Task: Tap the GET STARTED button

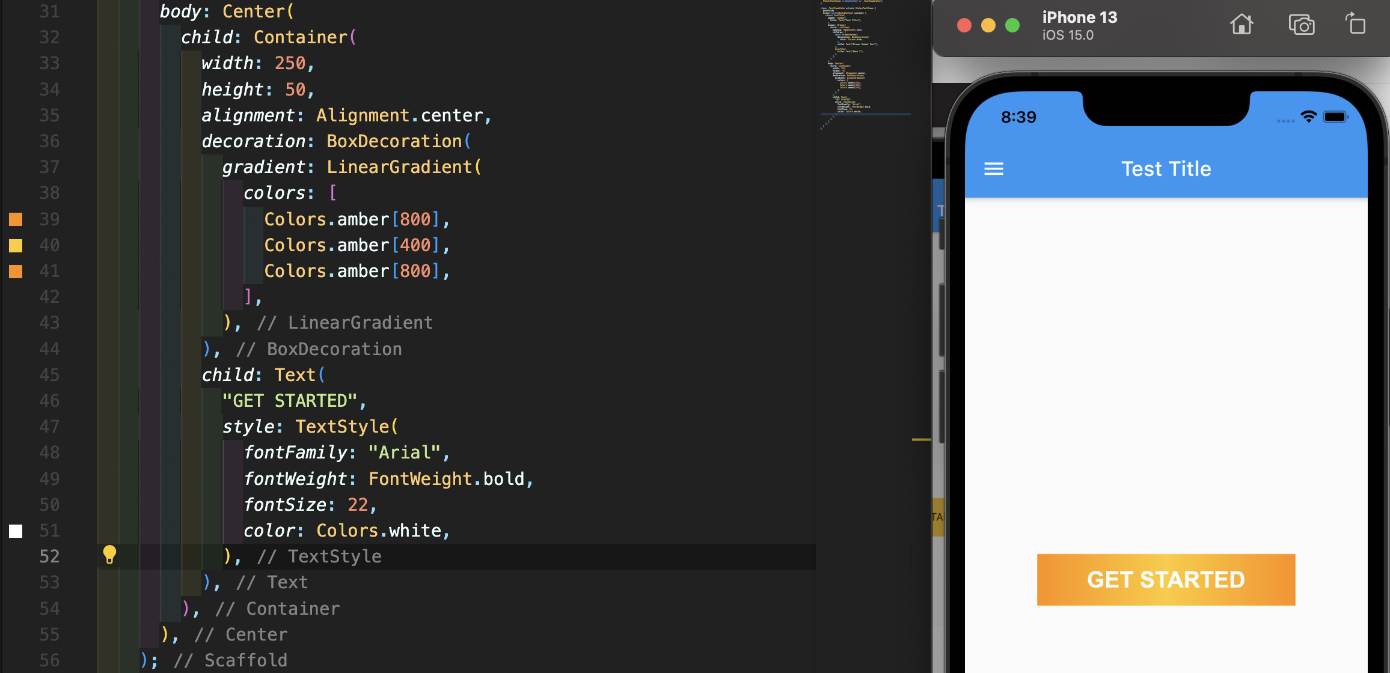Action: tap(1166, 580)
